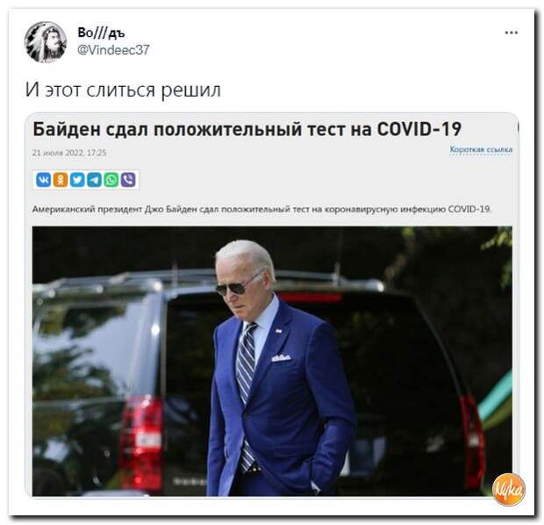Click the VK share icon
Screen dimensions: 544x525
coord(43,180)
